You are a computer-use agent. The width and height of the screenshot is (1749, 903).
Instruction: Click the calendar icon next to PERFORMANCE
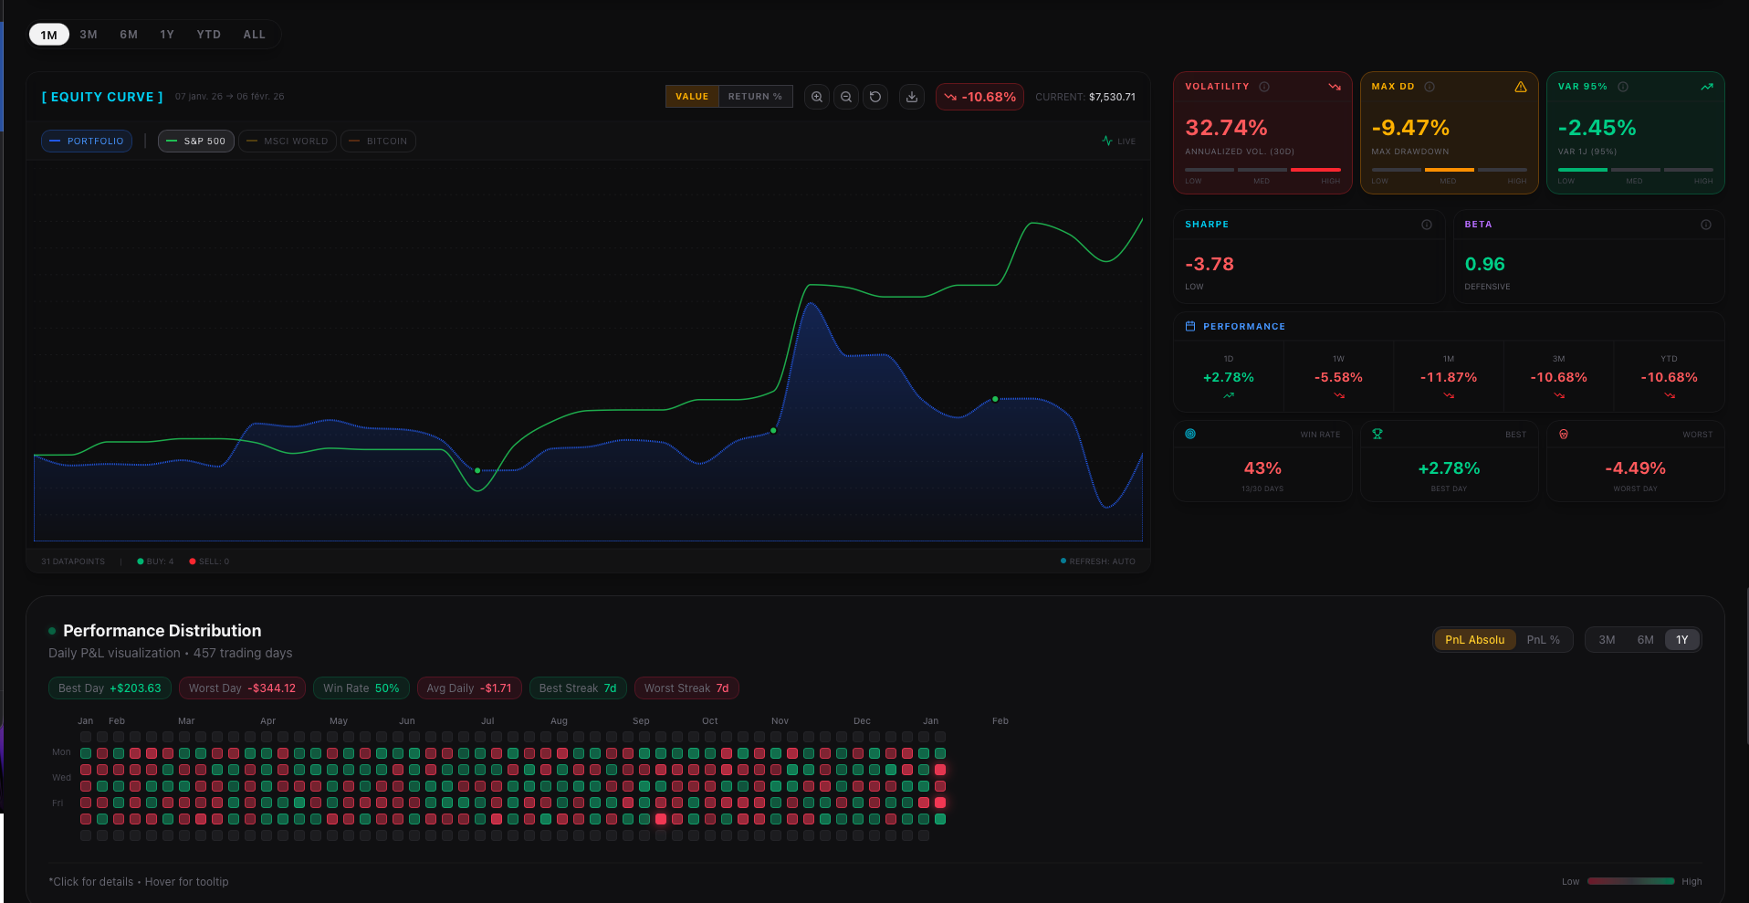click(1189, 326)
